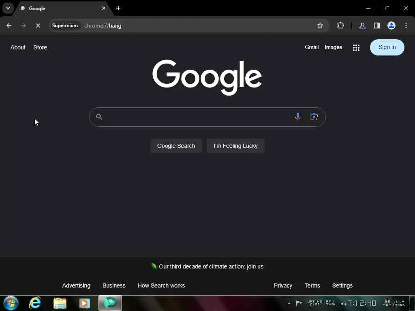The width and height of the screenshot is (415, 311).
Task: Open the Terms footer link
Action: [312, 285]
